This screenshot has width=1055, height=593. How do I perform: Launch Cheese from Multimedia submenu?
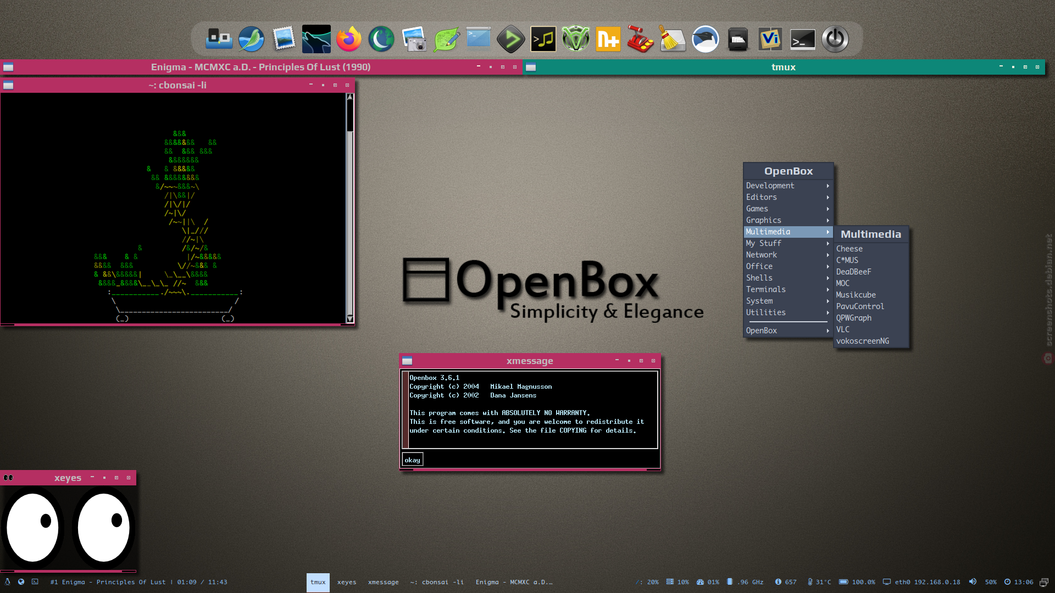[x=871, y=249]
